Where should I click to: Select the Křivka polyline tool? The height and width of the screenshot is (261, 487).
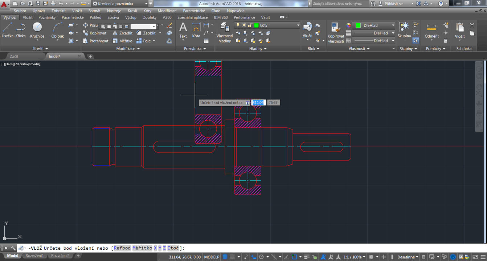tap(21, 30)
